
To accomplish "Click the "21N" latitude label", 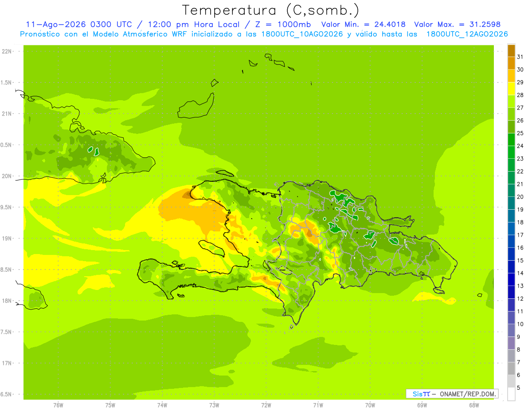I will click(7, 114).
